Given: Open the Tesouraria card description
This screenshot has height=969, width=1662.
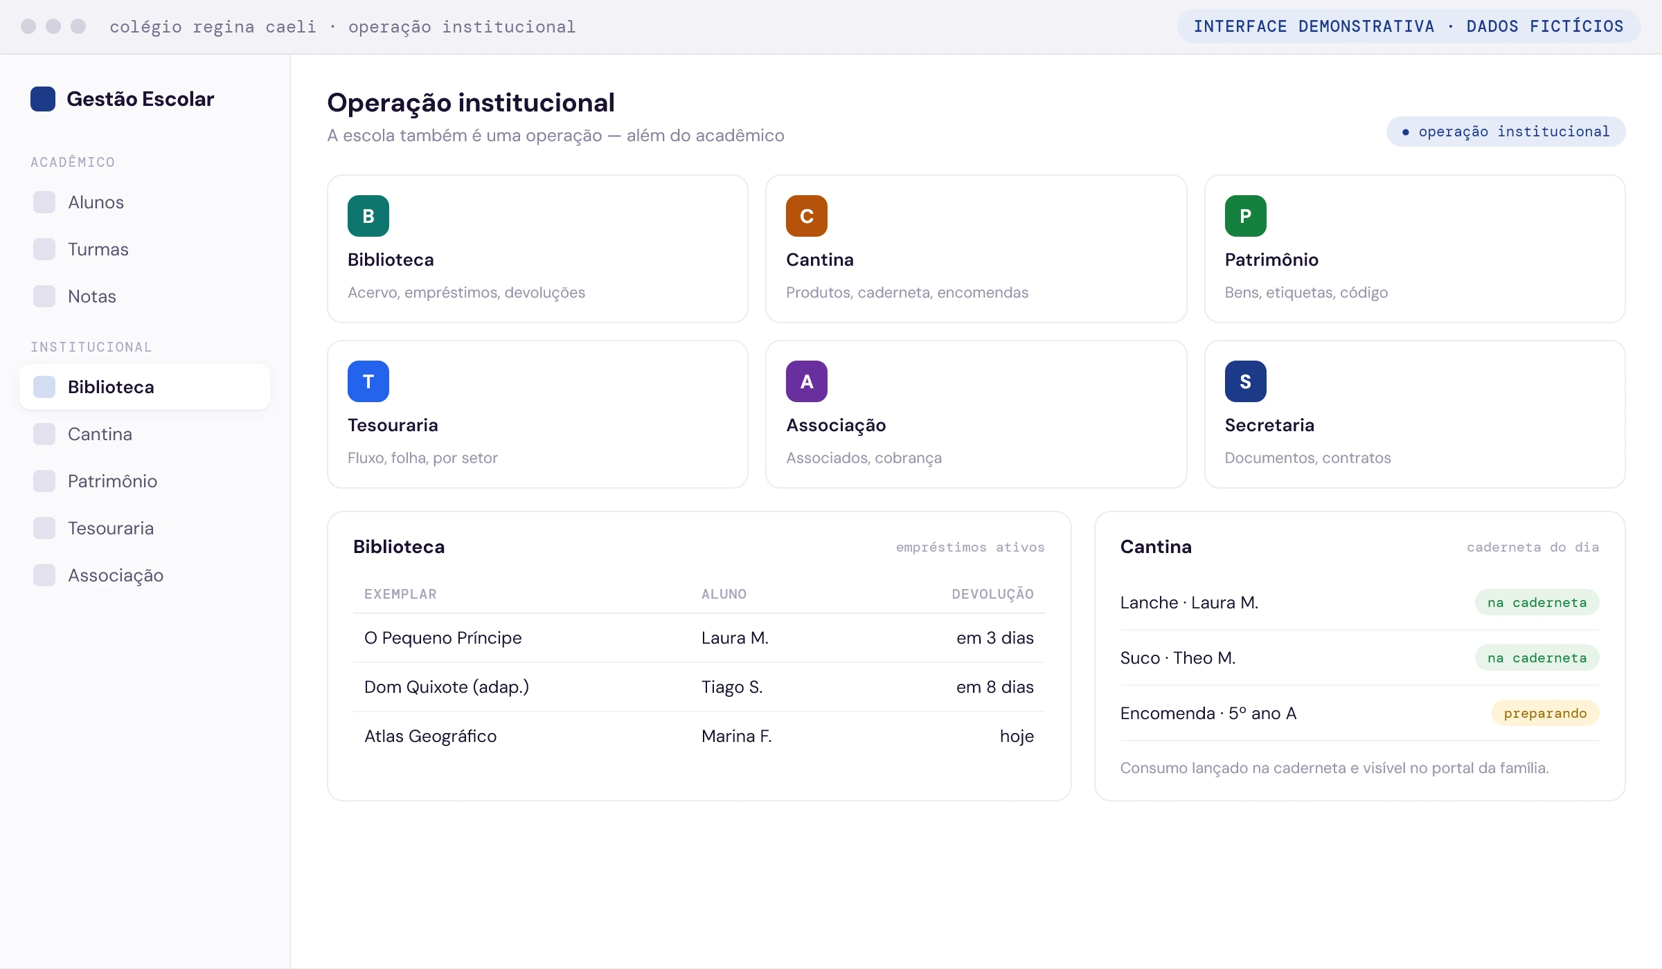Looking at the screenshot, I should click(422, 458).
